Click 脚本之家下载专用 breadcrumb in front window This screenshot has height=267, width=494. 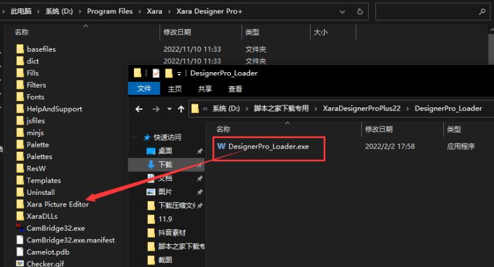click(x=282, y=109)
